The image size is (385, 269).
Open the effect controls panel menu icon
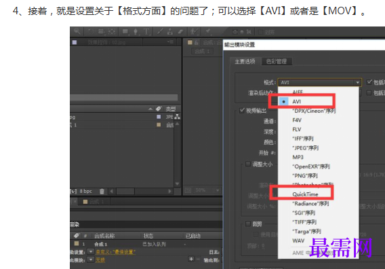pos(171,42)
